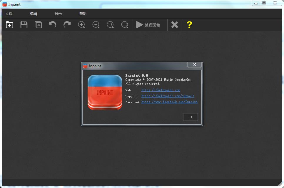
Task: Open the 文件 menu
Action: pos(9,14)
